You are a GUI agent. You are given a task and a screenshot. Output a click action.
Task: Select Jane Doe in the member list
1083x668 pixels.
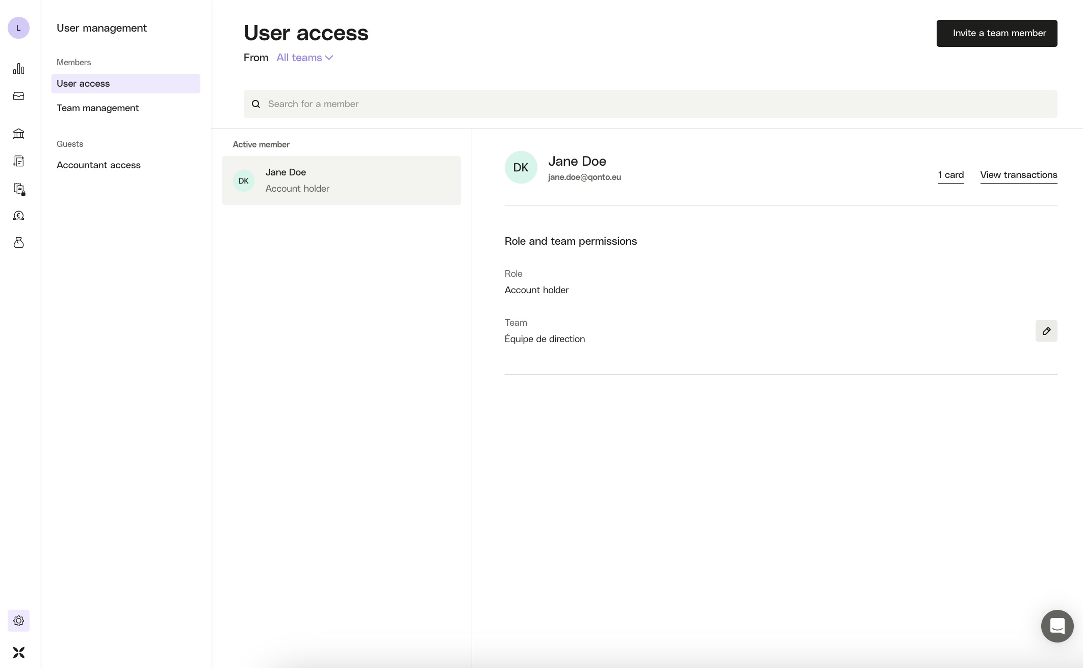point(341,181)
